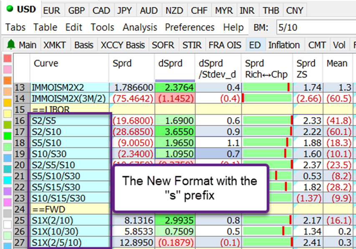
Task: Click the dSprd/Stdev_d column header
Action: point(218,68)
